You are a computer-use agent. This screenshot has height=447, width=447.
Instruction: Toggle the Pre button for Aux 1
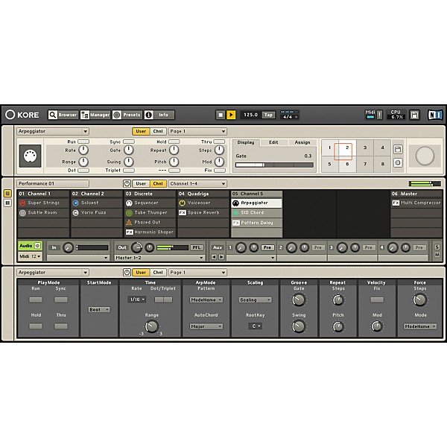(x=267, y=248)
